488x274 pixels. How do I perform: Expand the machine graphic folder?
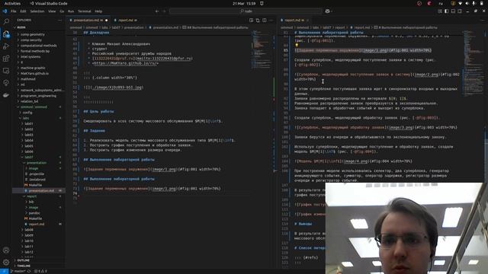(x=33, y=68)
